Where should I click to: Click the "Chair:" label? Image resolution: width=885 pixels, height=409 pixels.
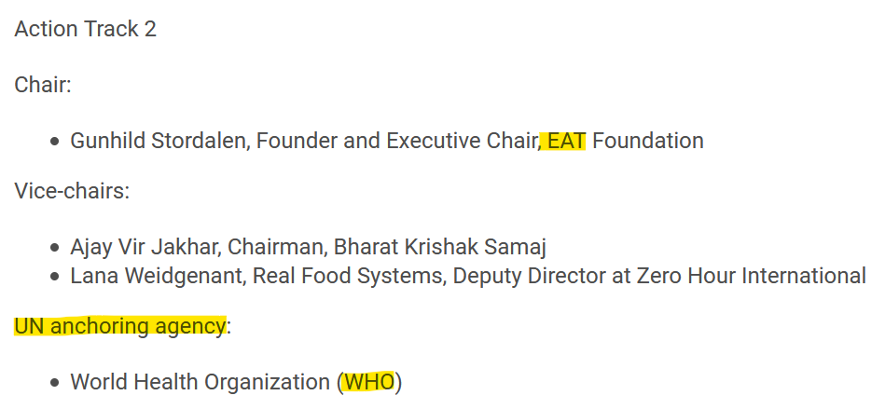(43, 85)
